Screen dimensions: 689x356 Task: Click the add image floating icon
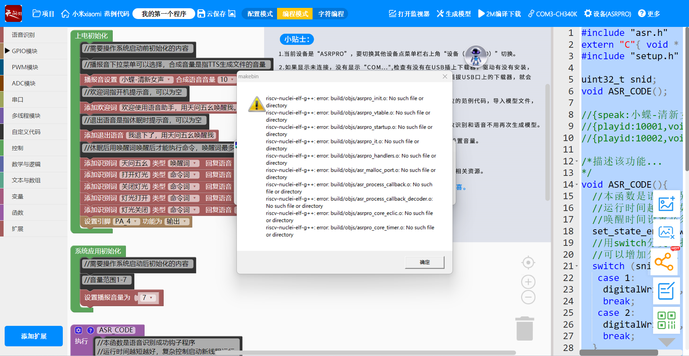666,204
